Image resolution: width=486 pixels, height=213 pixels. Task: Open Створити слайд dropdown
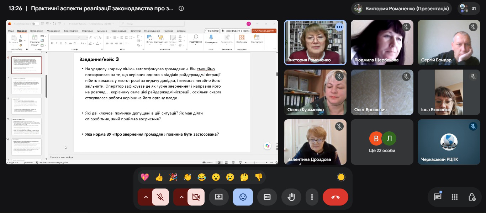click(35, 43)
